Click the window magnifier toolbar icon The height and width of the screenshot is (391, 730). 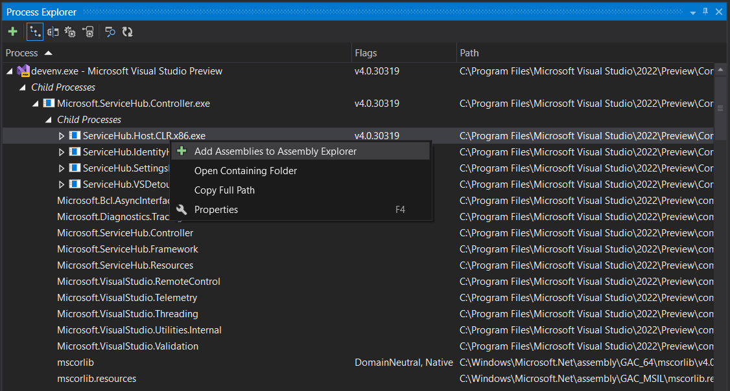coord(110,32)
